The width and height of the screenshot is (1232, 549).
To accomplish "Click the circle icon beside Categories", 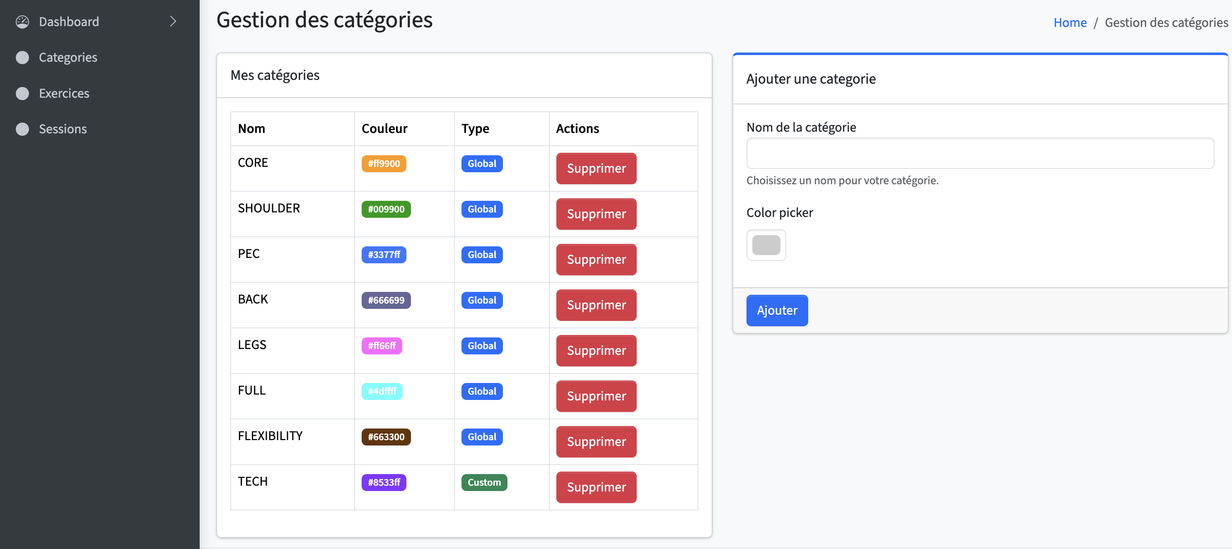I will (x=22, y=57).
